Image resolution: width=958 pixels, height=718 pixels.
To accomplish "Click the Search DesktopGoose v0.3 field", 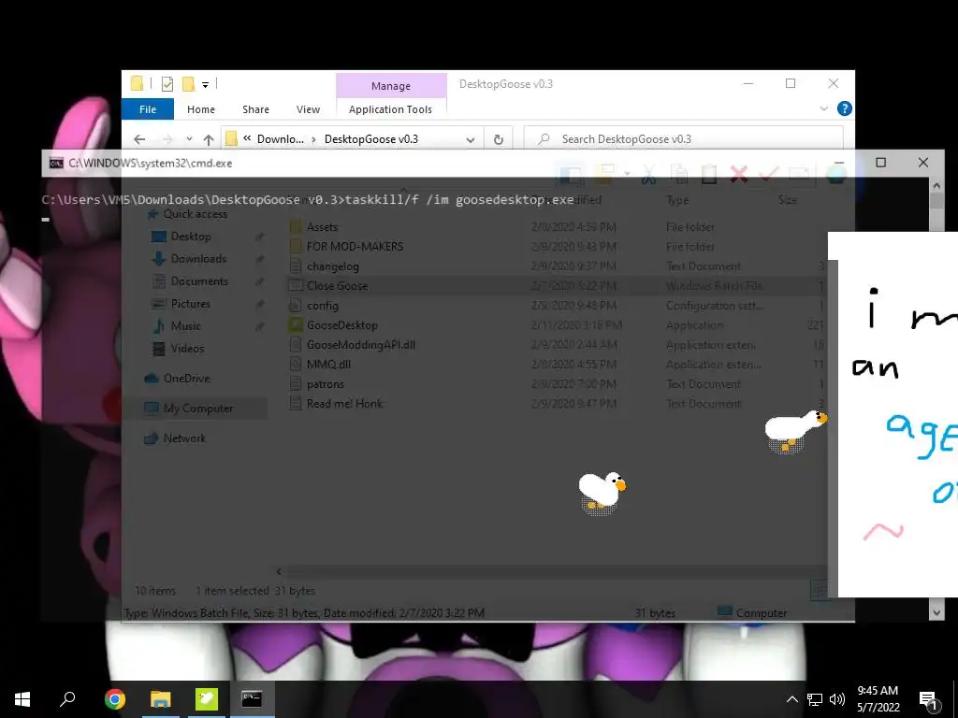I will (684, 139).
